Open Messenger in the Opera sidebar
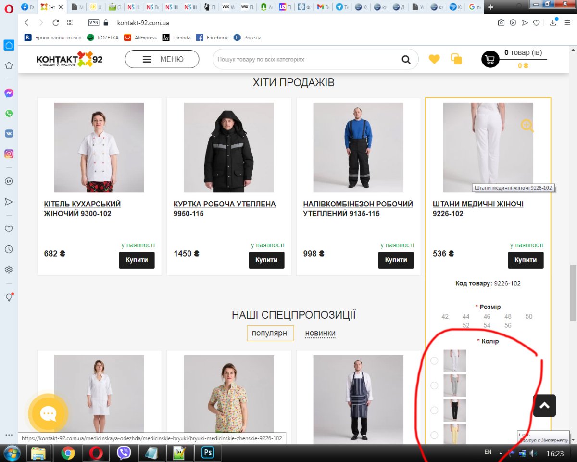The height and width of the screenshot is (462, 577). coord(9,93)
